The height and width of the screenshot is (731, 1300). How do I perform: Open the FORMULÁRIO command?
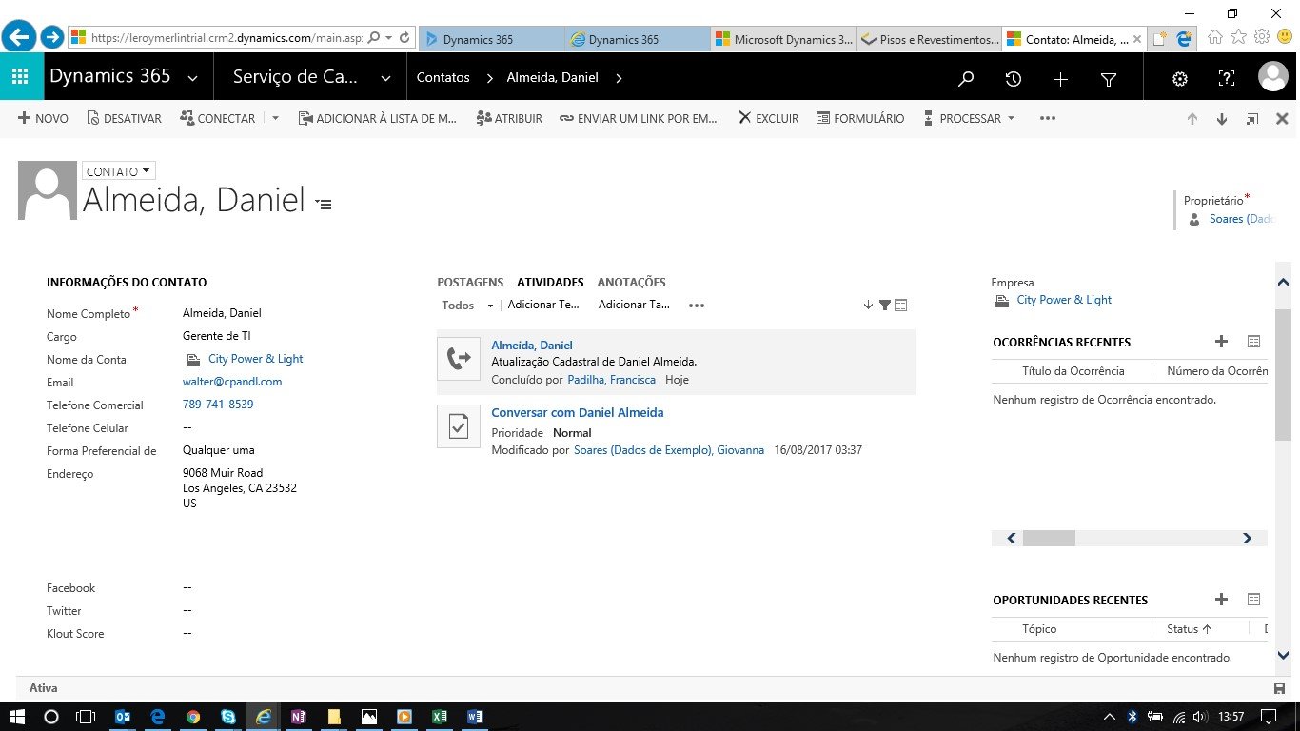860,119
